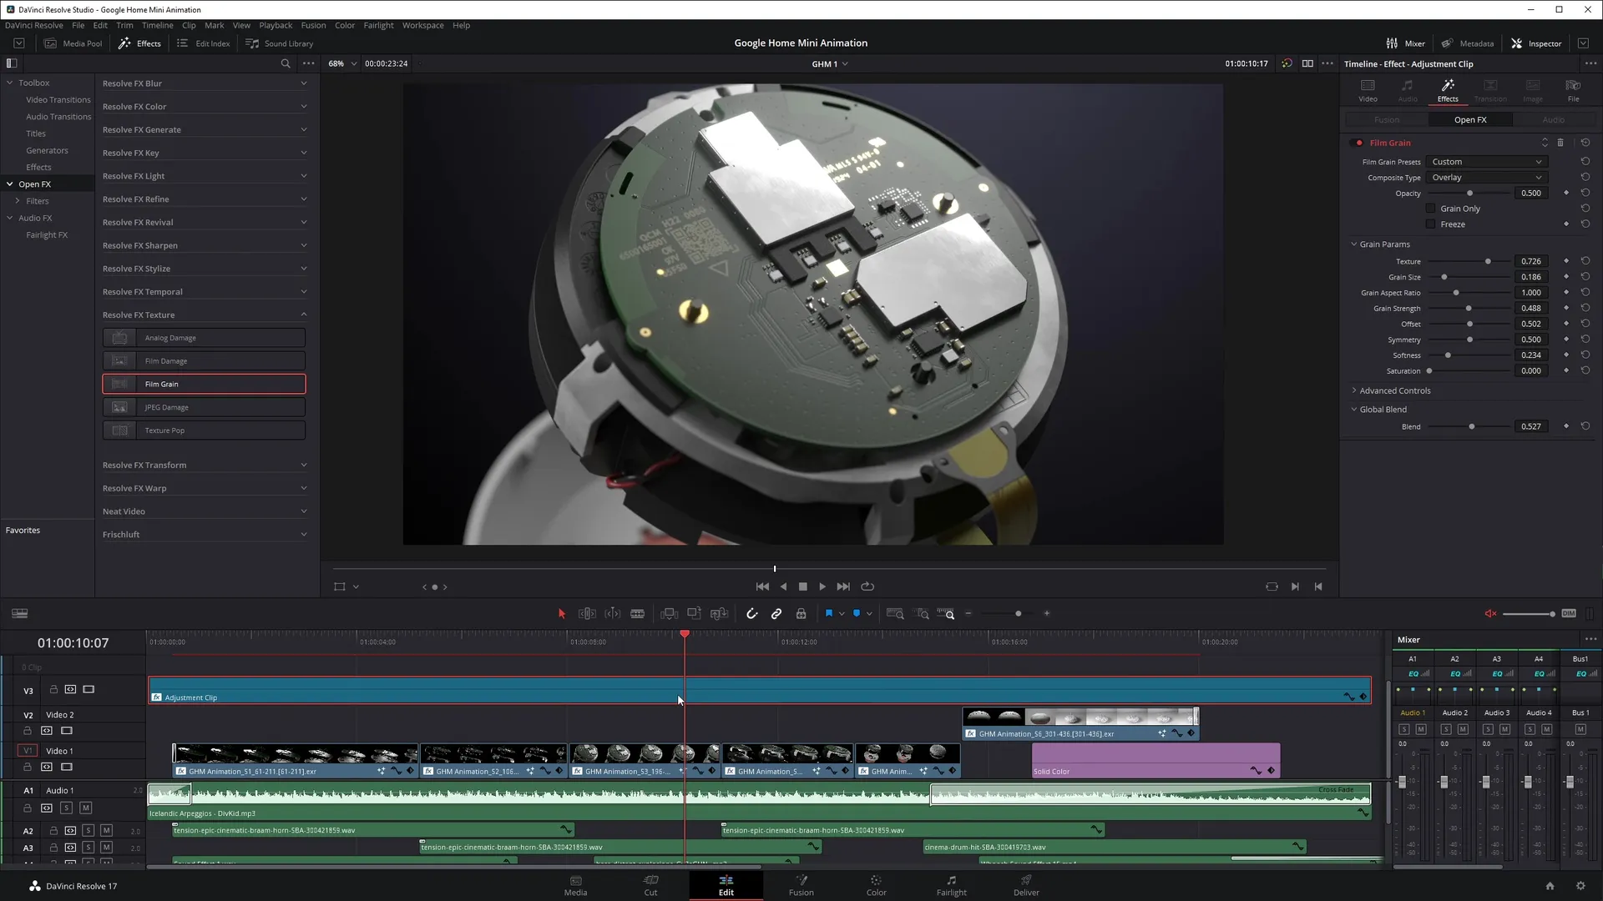1603x901 pixels.
Task: Select the JPEG Damage effect
Action: 204,408
